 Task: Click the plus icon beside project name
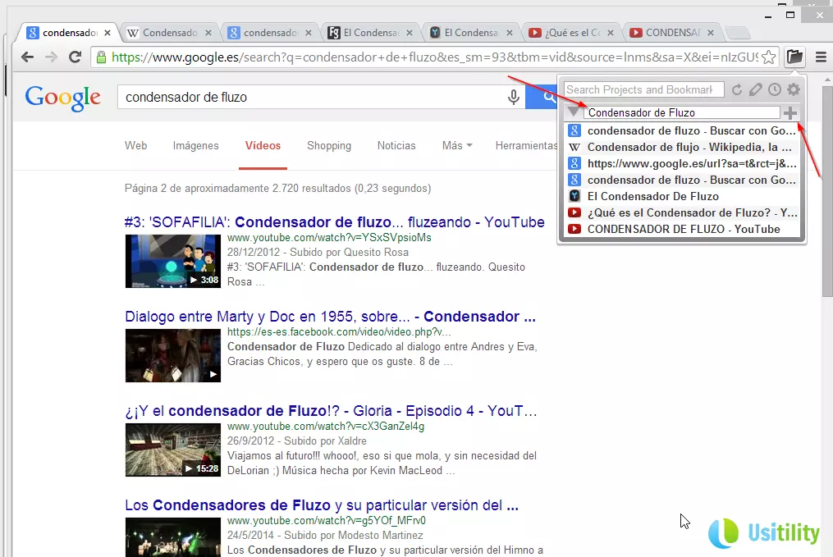coord(790,113)
